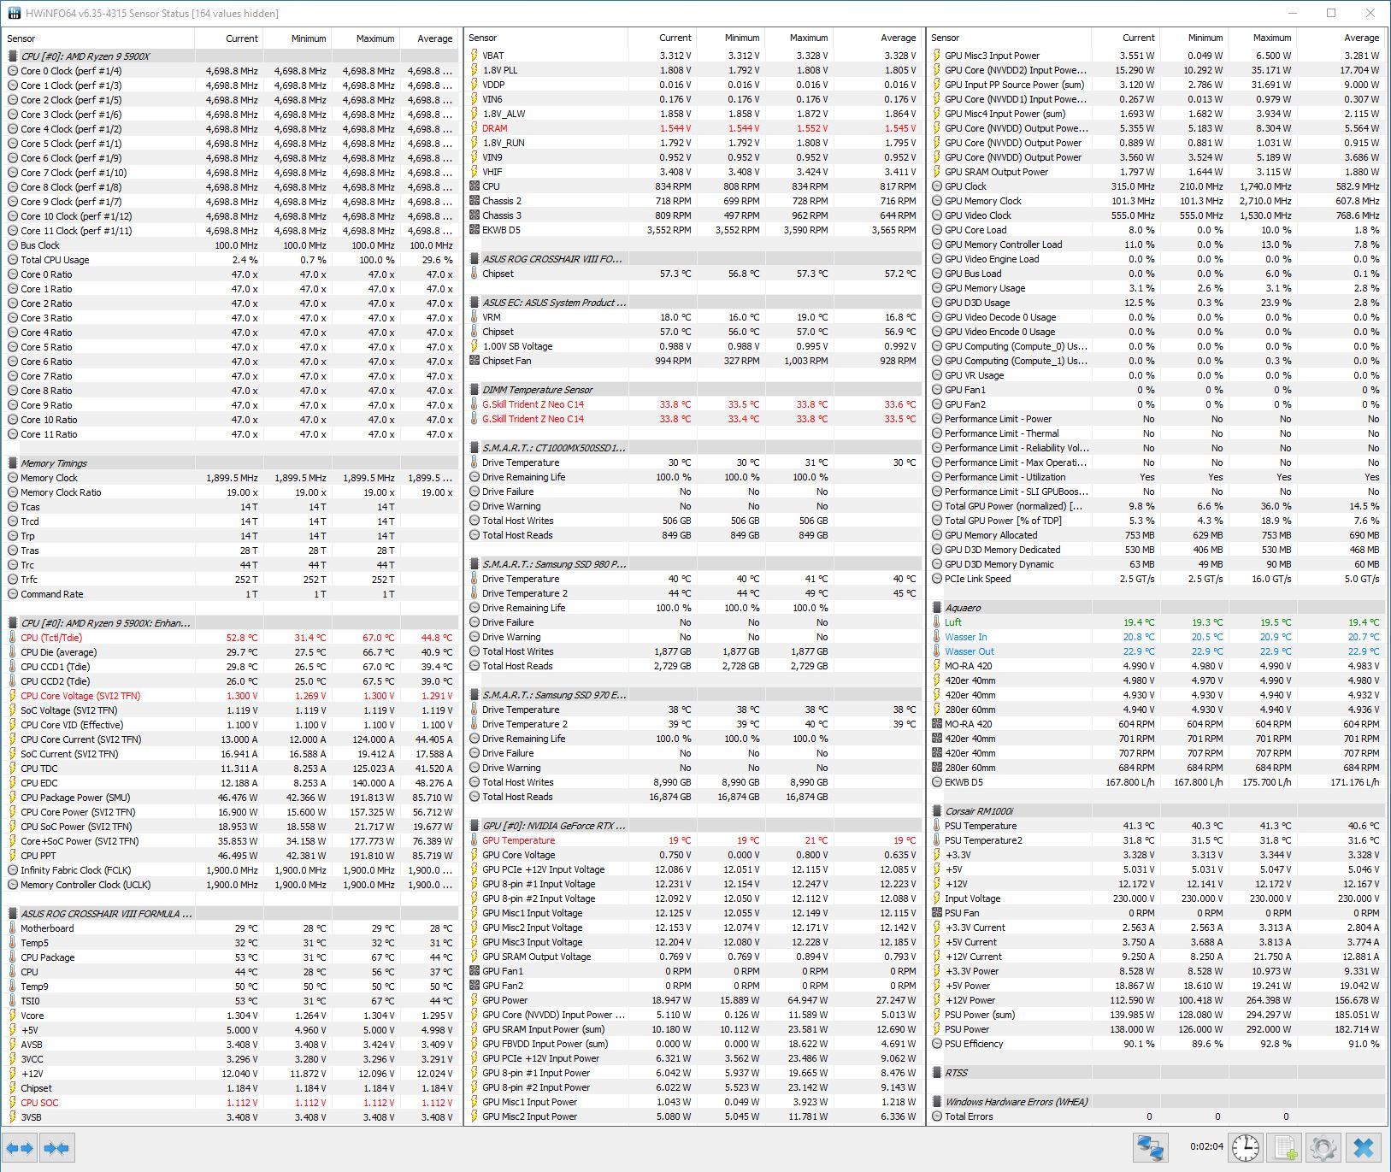Start logging with the sheet-plus icon
Screen dimensions: 1391x1172
[x=1285, y=1147]
